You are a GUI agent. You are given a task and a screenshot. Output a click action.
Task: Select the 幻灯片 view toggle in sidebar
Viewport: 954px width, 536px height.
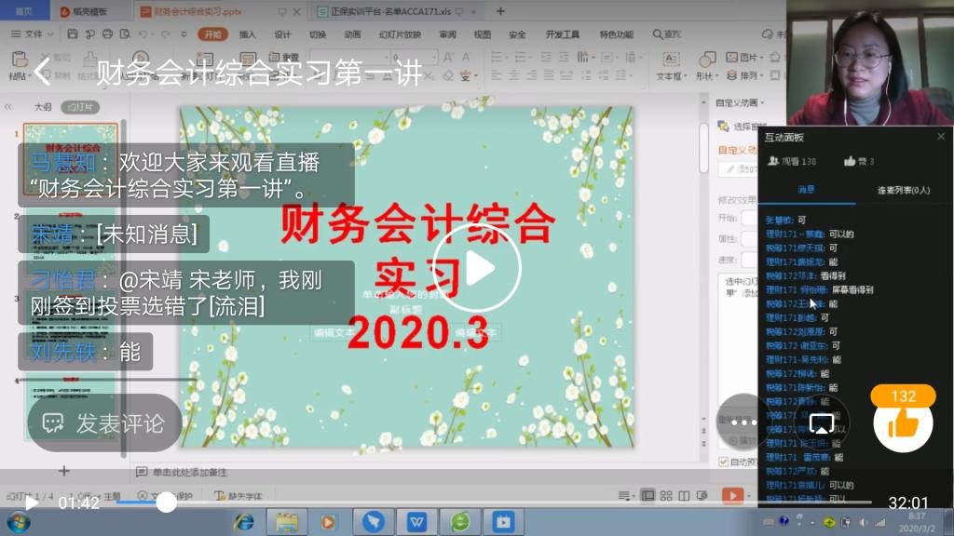(79, 107)
